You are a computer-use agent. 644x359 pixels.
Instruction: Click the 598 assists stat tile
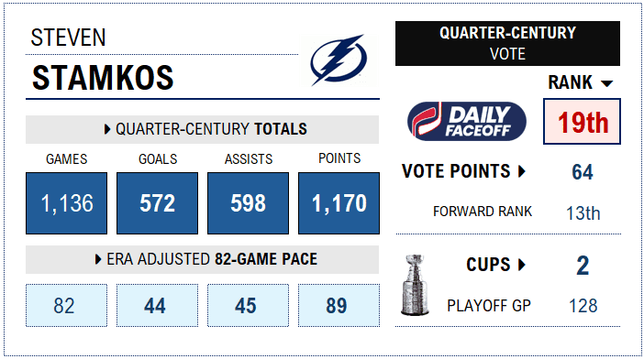[x=248, y=203]
